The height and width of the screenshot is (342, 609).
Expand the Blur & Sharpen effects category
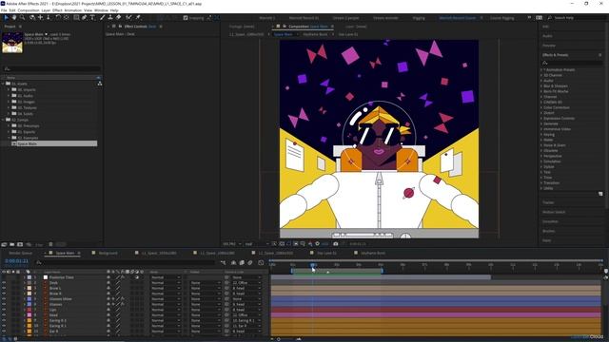(x=541, y=86)
